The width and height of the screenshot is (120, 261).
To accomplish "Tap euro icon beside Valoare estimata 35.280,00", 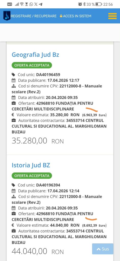I will [x=13, y=115].
